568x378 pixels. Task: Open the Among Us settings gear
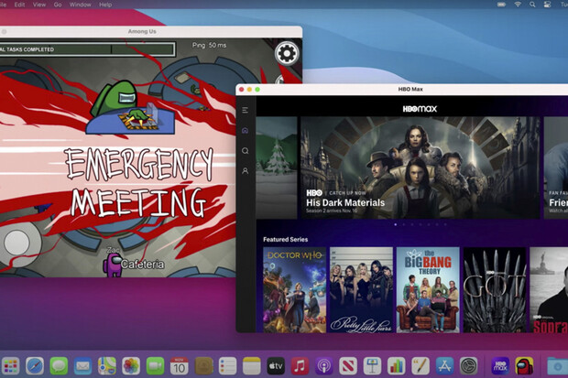point(287,53)
